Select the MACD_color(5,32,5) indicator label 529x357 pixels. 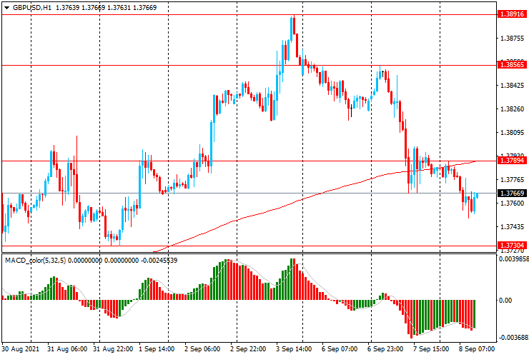tap(36, 260)
